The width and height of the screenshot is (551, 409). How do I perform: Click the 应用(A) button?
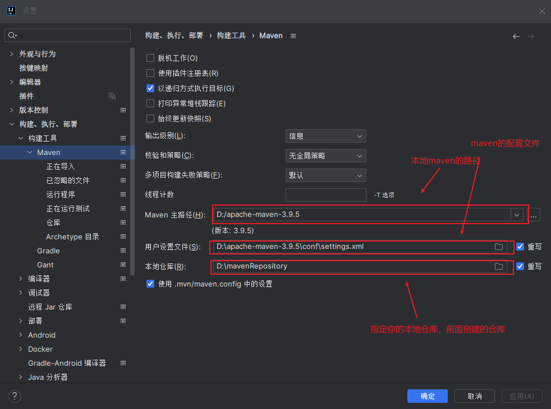pos(521,396)
